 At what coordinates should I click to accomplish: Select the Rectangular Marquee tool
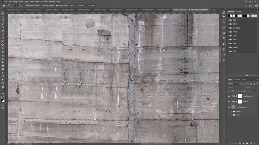point(3,17)
